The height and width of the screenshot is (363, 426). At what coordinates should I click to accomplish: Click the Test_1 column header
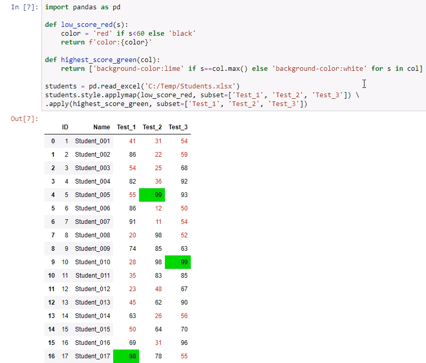(126, 127)
